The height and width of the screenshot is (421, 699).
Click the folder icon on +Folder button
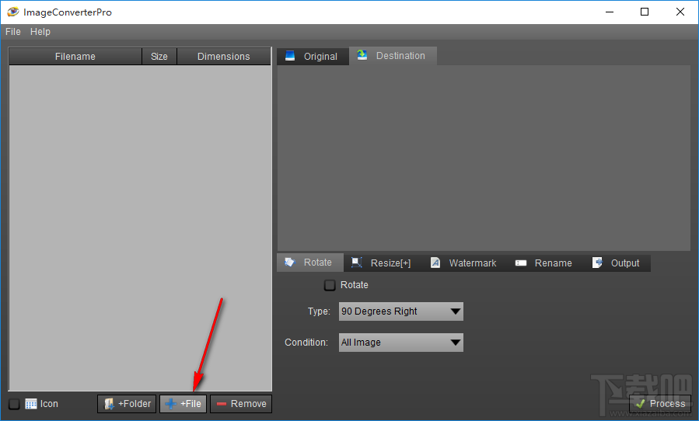point(109,404)
